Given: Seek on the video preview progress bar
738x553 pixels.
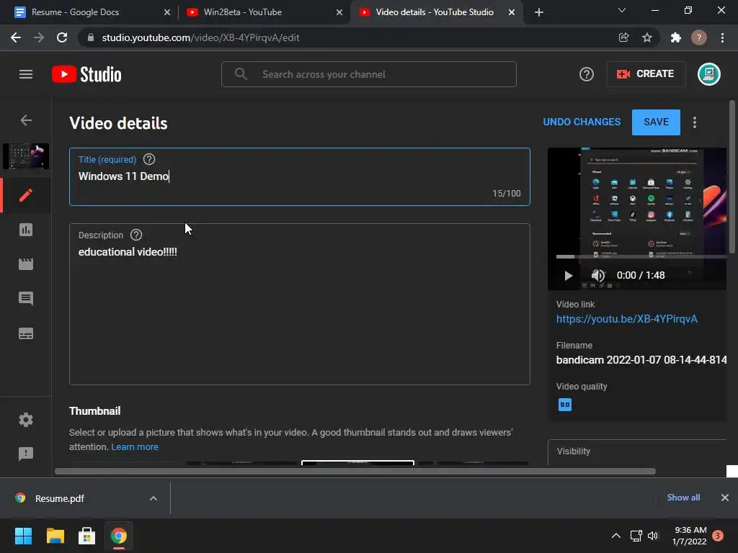Looking at the screenshot, I should [x=641, y=257].
